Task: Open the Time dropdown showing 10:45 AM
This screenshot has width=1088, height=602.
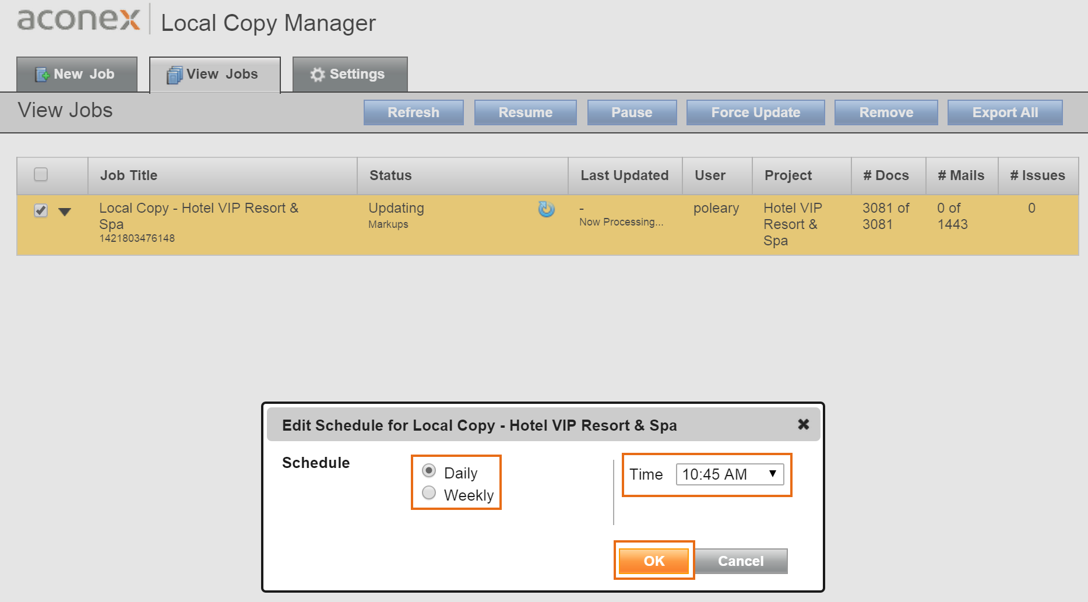Action: [730, 474]
